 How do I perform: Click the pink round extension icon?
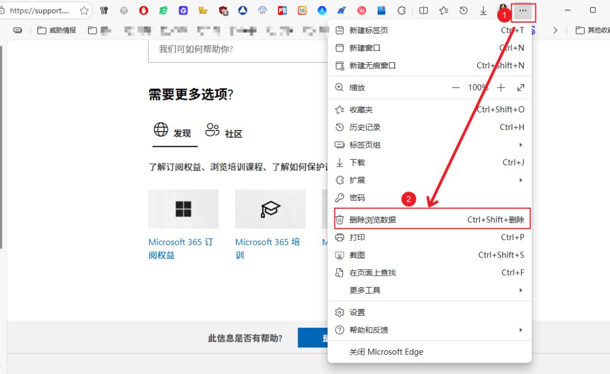tap(362, 11)
